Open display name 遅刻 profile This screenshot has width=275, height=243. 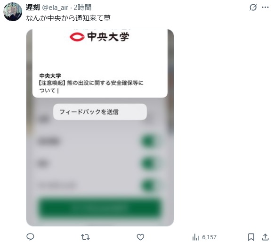[x=33, y=8]
